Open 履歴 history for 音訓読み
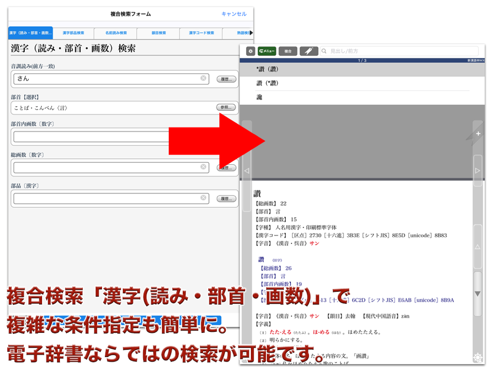This screenshot has height=371, width=495. coord(226,79)
